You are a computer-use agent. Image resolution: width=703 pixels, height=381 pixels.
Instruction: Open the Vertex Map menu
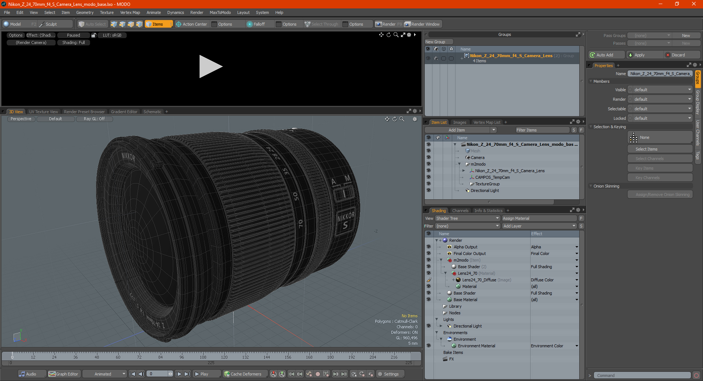[x=130, y=12]
